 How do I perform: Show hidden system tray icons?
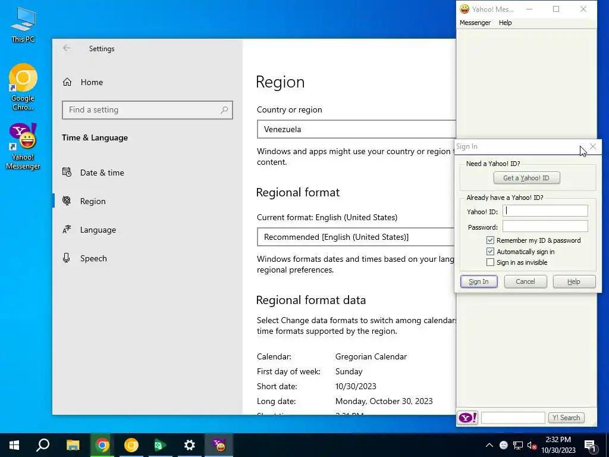coord(489,445)
